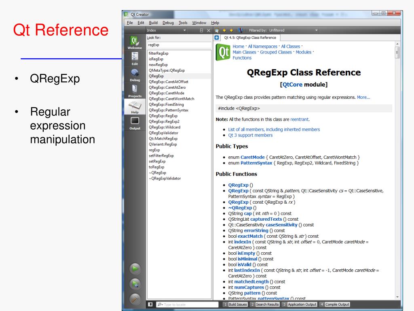Screen dimensions: 414x311
Task: Click the Look for search field
Action: [179, 45]
